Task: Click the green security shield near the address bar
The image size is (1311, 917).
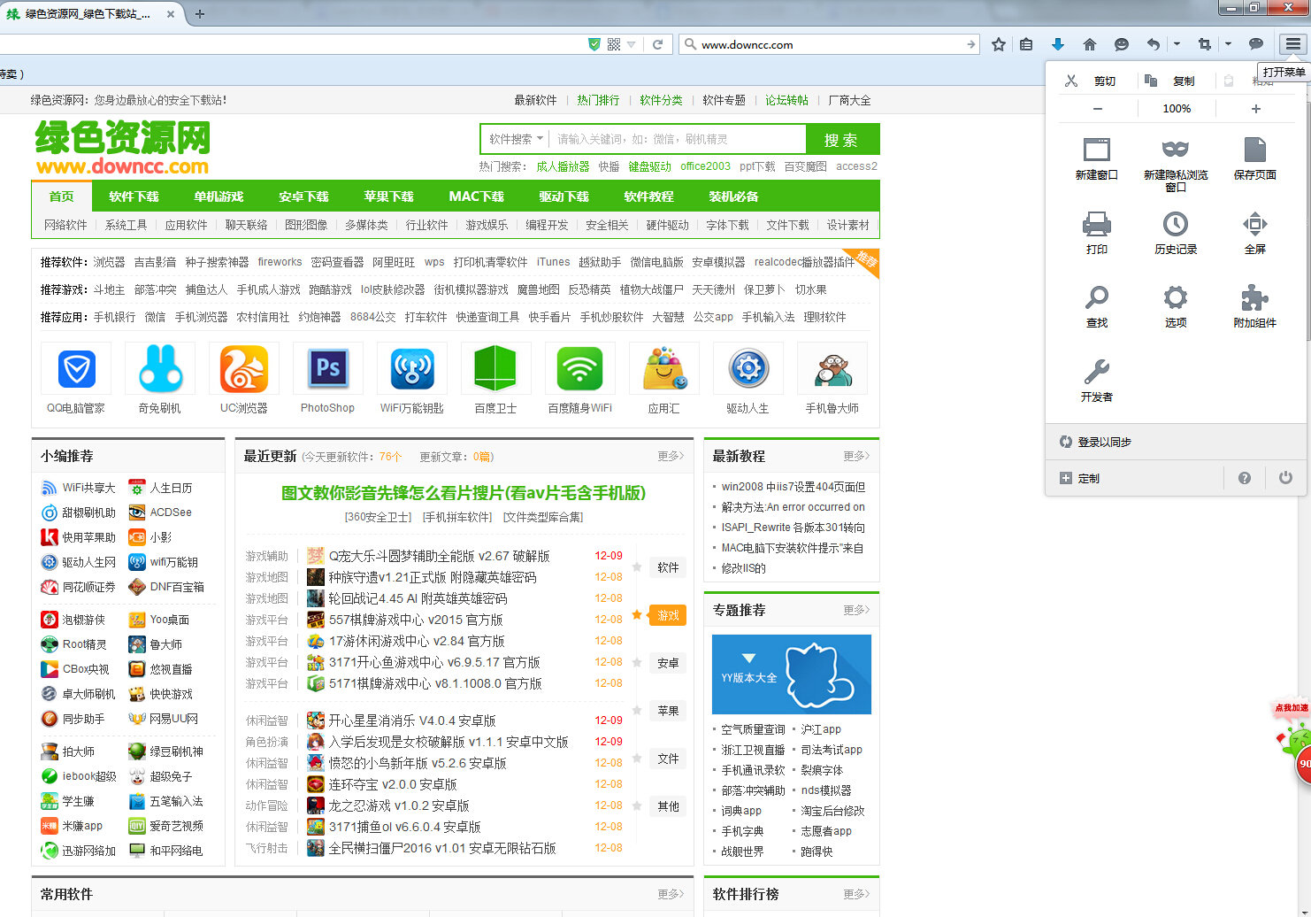Action: coord(594,44)
